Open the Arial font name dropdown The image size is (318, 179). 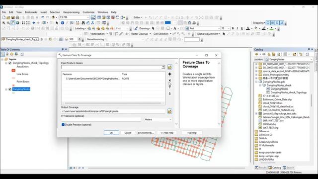pyautogui.click(x=219, y=28)
